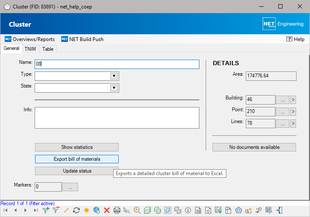Open the State dropdown arrow

[x=114, y=88]
